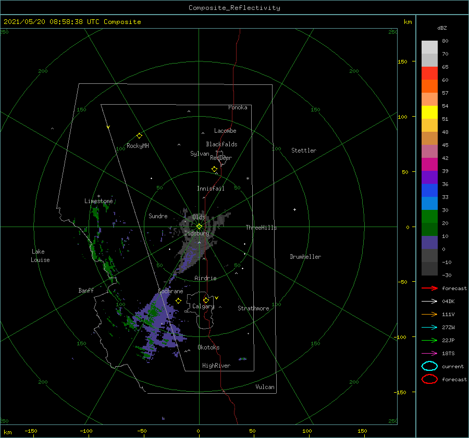The height and width of the screenshot is (438, 469).
Task: Click the Drumheller town label
Action: click(305, 257)
